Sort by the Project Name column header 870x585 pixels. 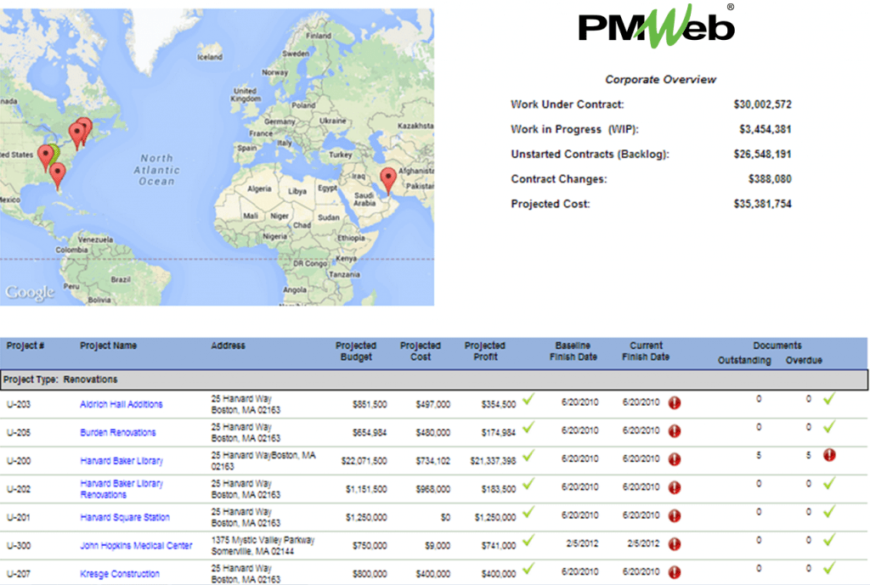click(108, 346)
